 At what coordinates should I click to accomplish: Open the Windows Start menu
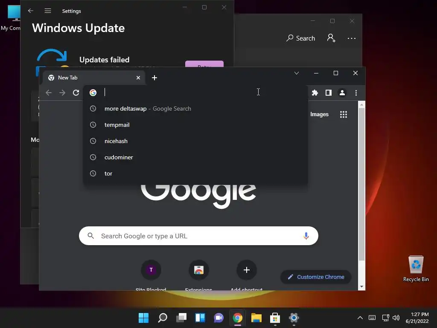(143, 318)
